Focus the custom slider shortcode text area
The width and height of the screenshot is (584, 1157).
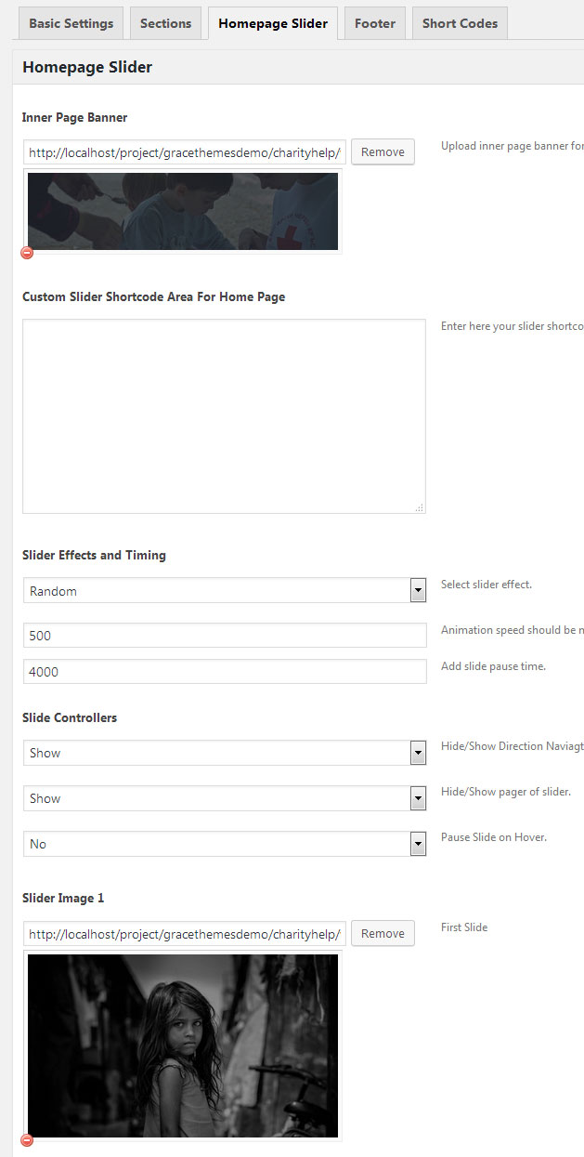(x=224, y=416)
